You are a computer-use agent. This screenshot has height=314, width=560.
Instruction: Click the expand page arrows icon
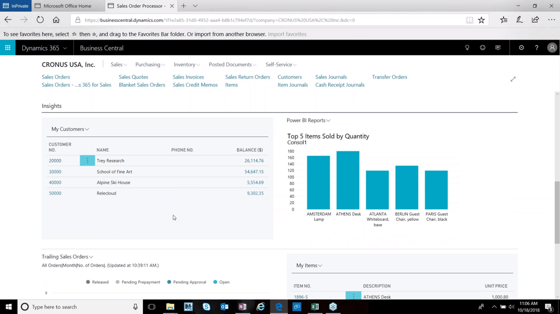pos(513,79)
